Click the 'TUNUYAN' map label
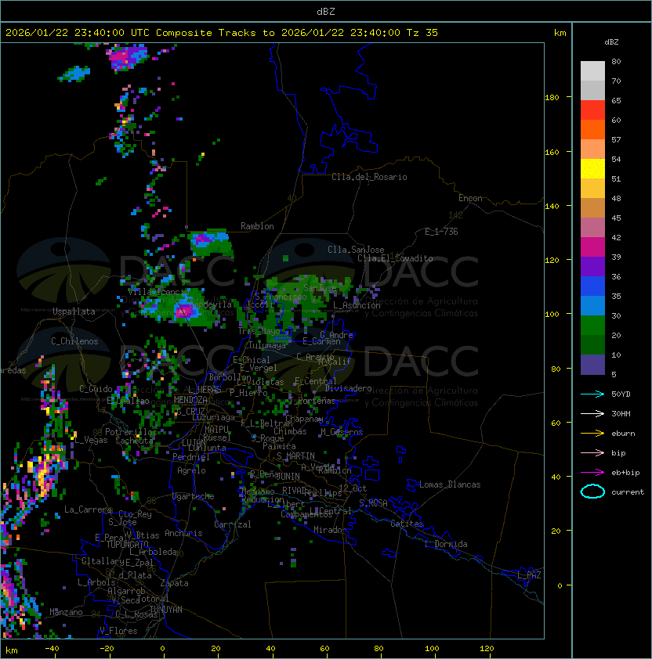This screenshot has height=659, width=652. [x=166, y=610]
